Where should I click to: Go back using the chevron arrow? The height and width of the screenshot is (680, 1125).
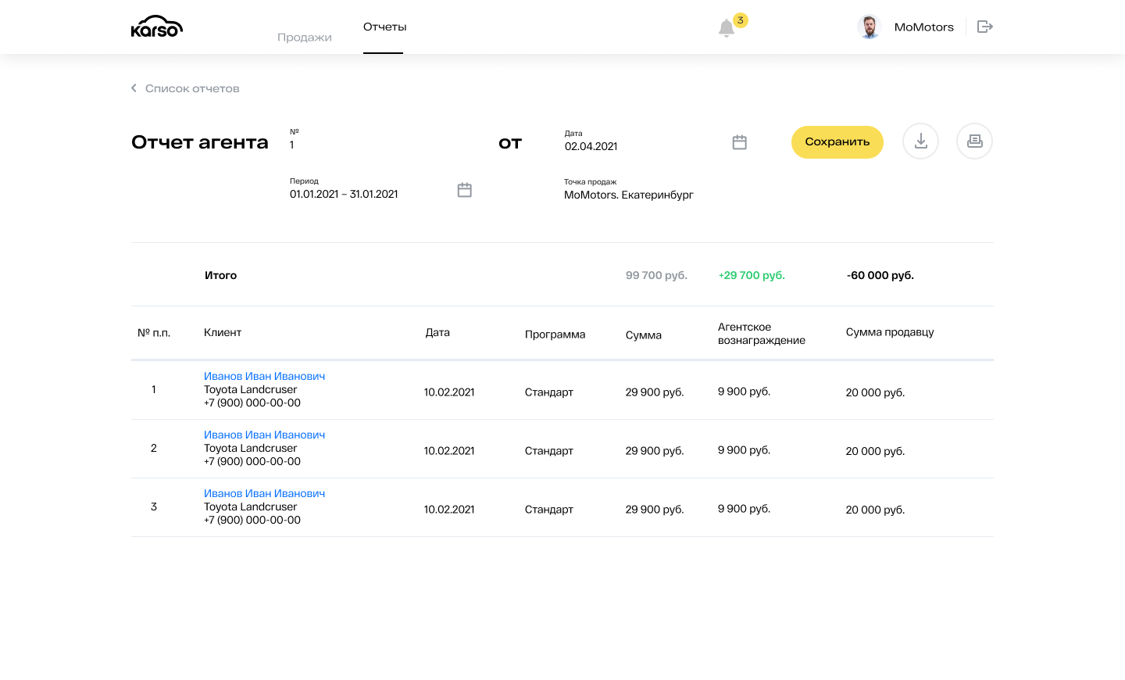(x=134, y=88)
